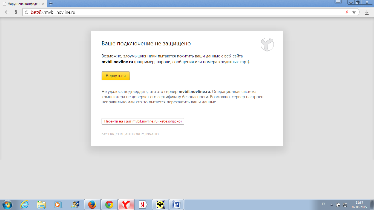Viewport: 374px width, 210px height.
Task: Bookmark the page with the star icon
Action: tap(354, 12)
